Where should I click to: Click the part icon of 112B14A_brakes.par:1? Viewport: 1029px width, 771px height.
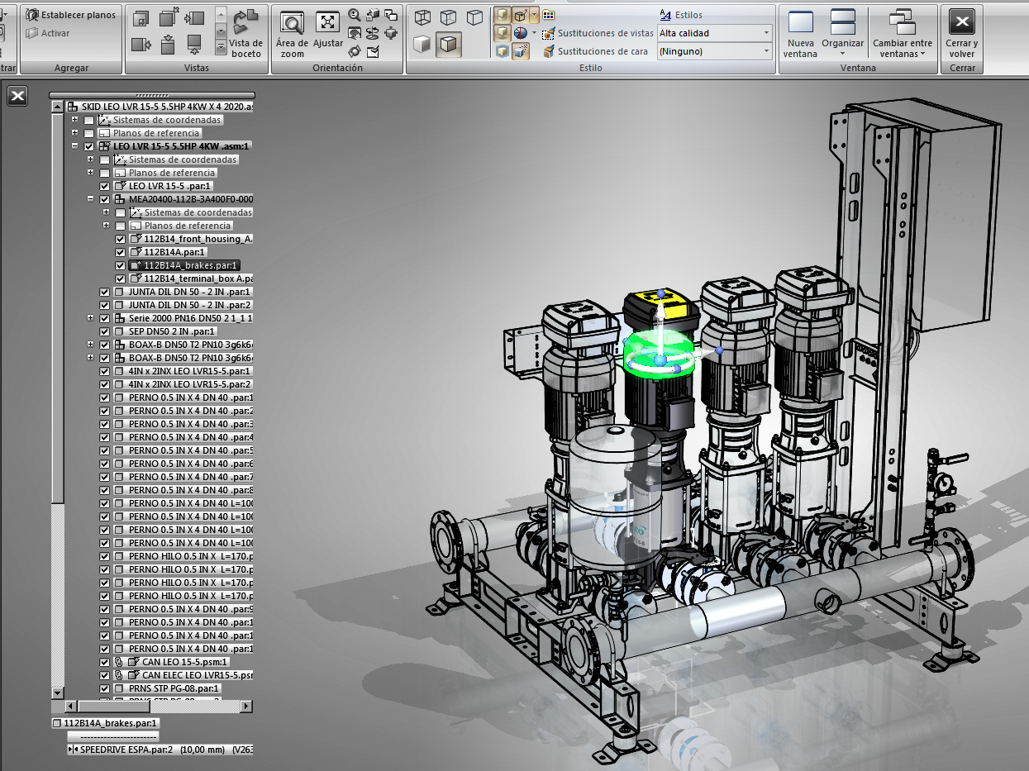coord(136,265)
